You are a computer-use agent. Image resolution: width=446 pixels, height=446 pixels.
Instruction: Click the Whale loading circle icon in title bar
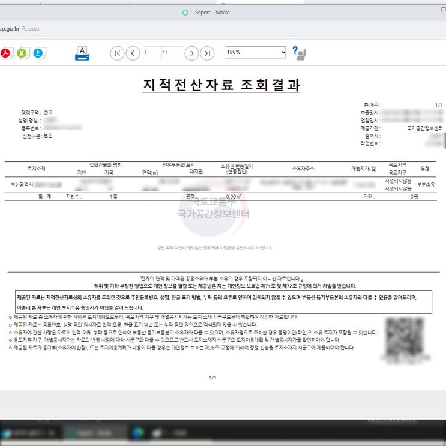point(185,13)
